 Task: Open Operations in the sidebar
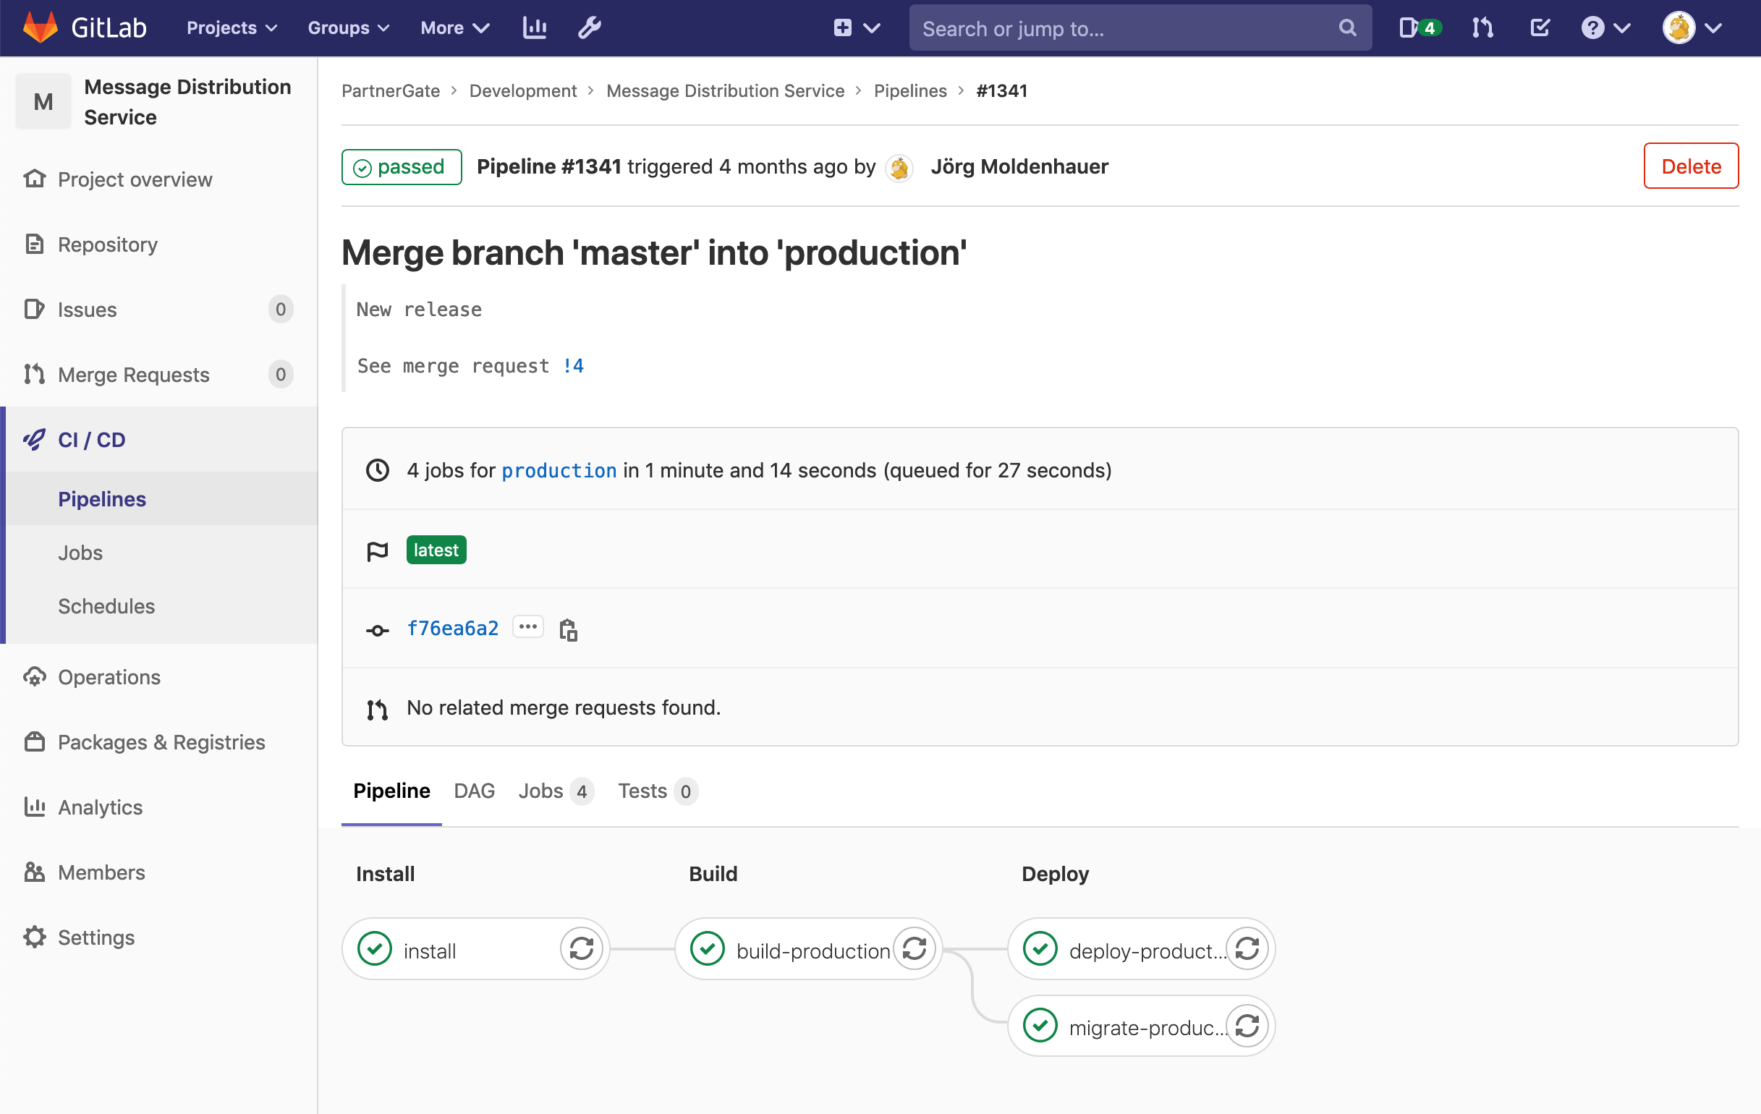click(109, 676)
